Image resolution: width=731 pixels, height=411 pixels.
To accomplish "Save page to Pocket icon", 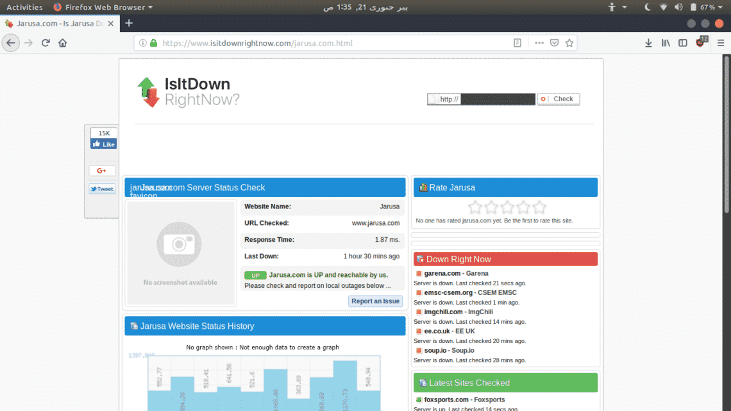I will point(554,43).
